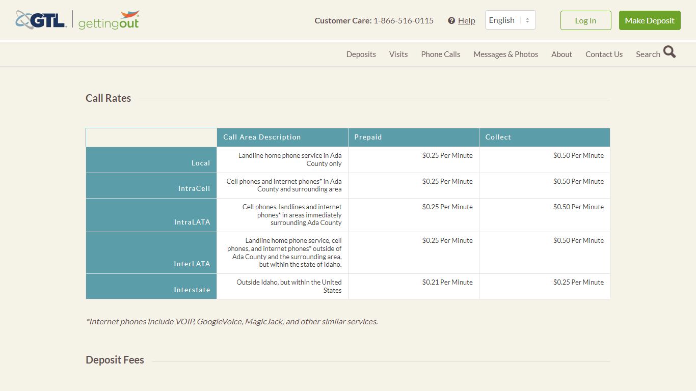Screen dimensions: 696x391
Task: Click the Interstate collect rate $0.25 Per Minute
Action: pyautogui.click(x=578, y=283)
